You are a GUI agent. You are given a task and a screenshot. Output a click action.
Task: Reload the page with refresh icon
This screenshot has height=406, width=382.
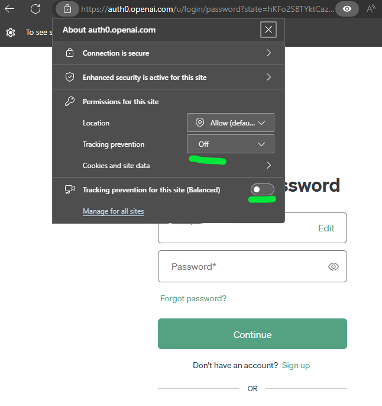[x=35, y=9]
